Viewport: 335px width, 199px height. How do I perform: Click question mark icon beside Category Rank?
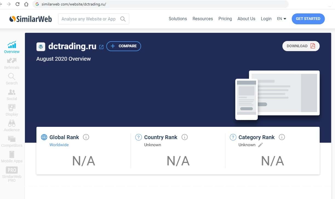point(233,137)
